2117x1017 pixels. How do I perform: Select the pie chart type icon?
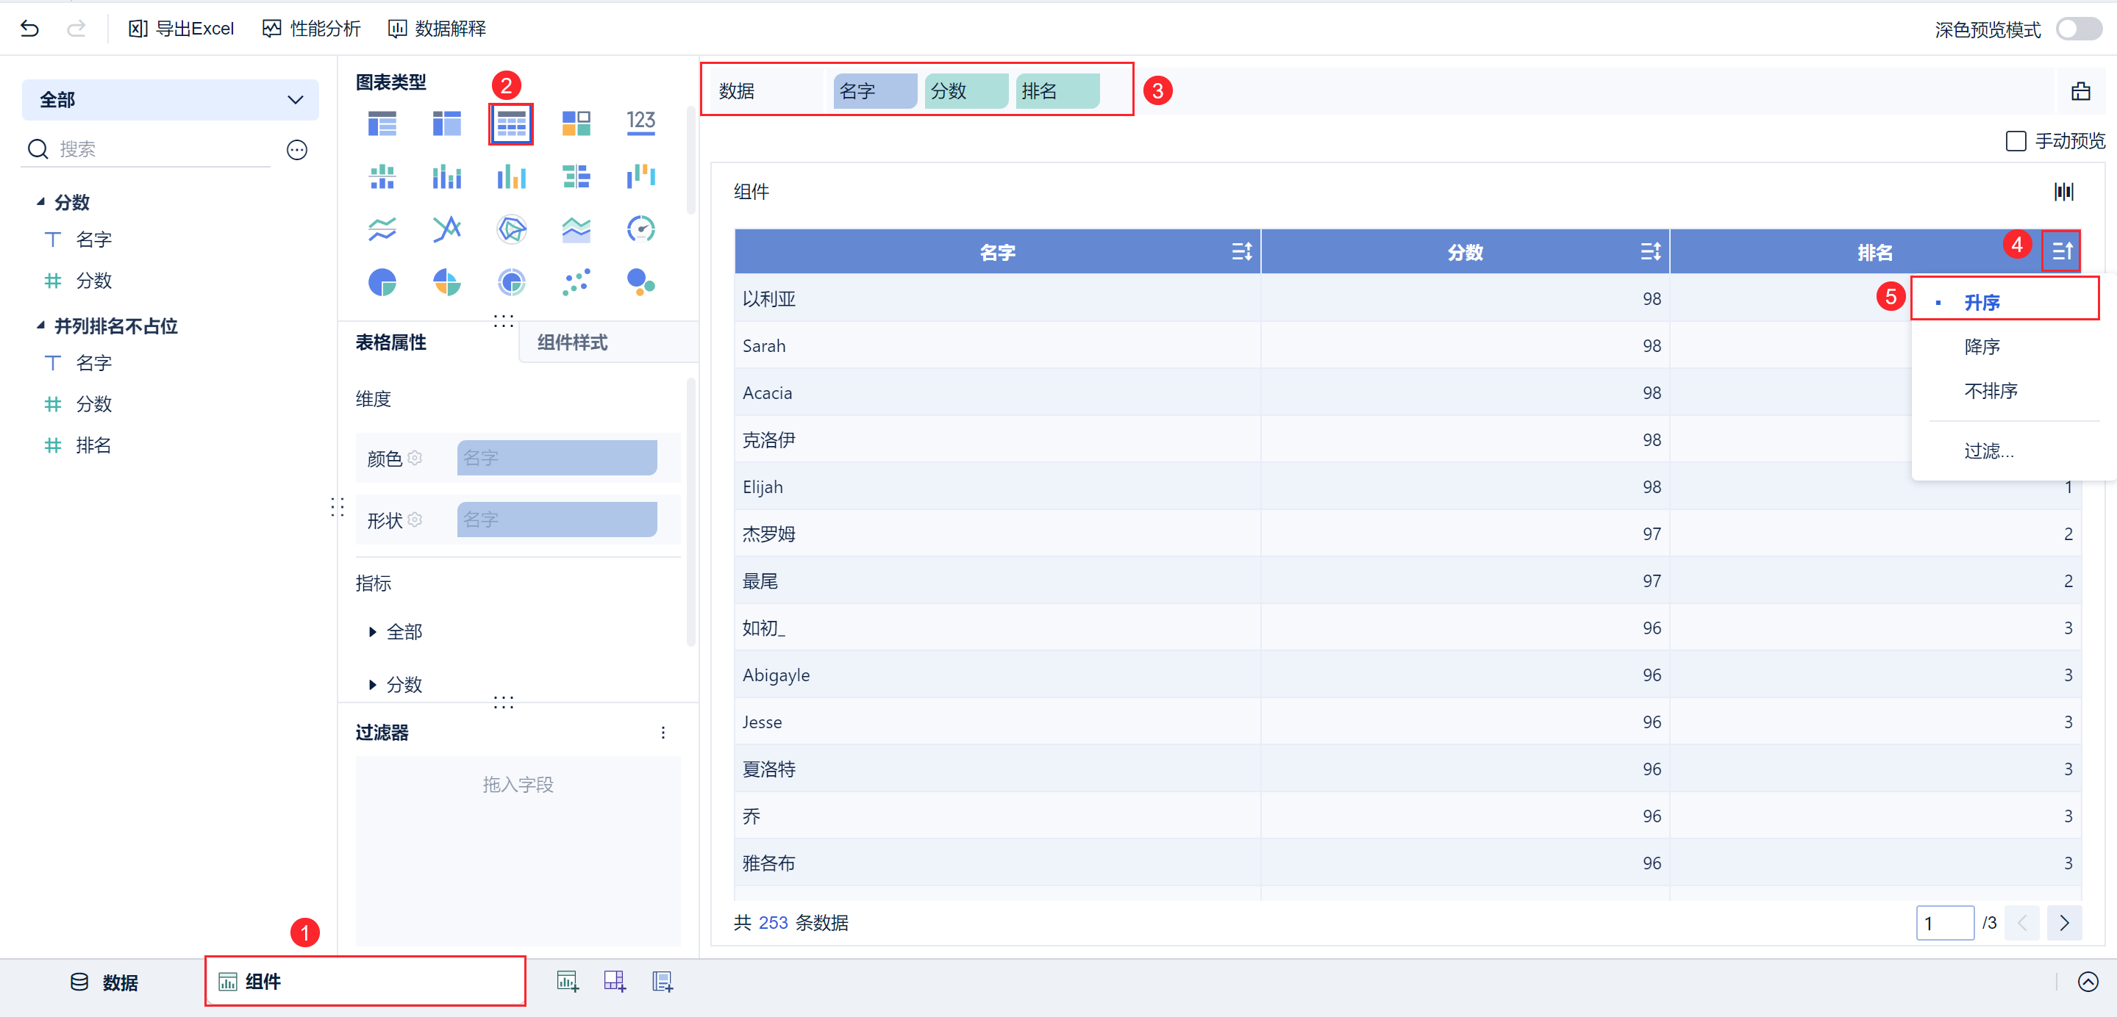point(382,283)
